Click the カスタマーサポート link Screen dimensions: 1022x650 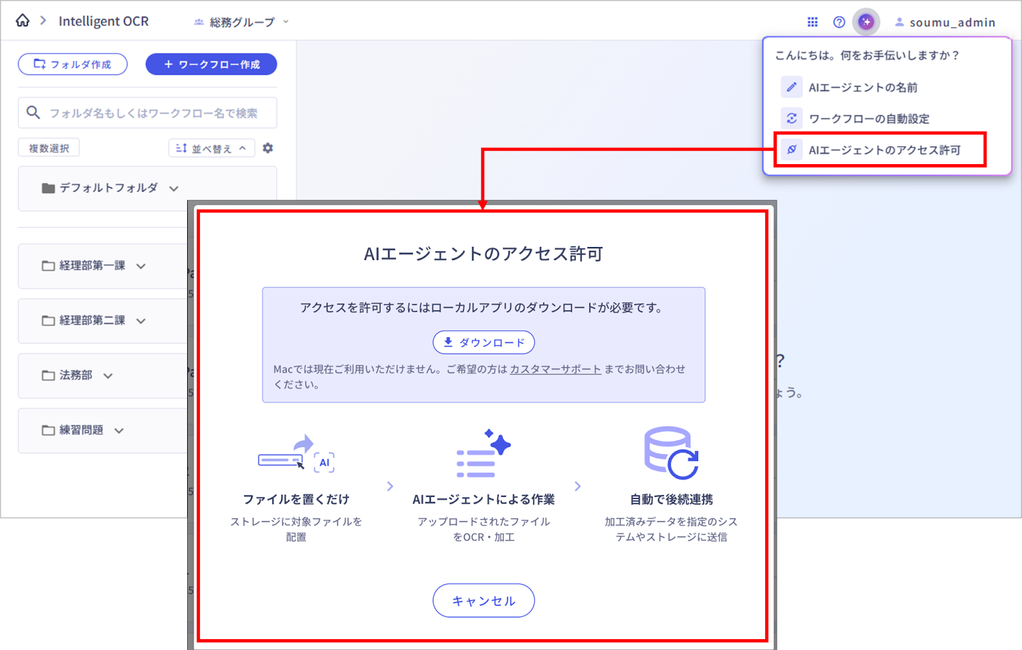(x=555, y=369)
